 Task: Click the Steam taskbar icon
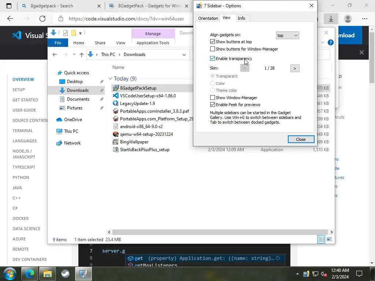(65, 274)
